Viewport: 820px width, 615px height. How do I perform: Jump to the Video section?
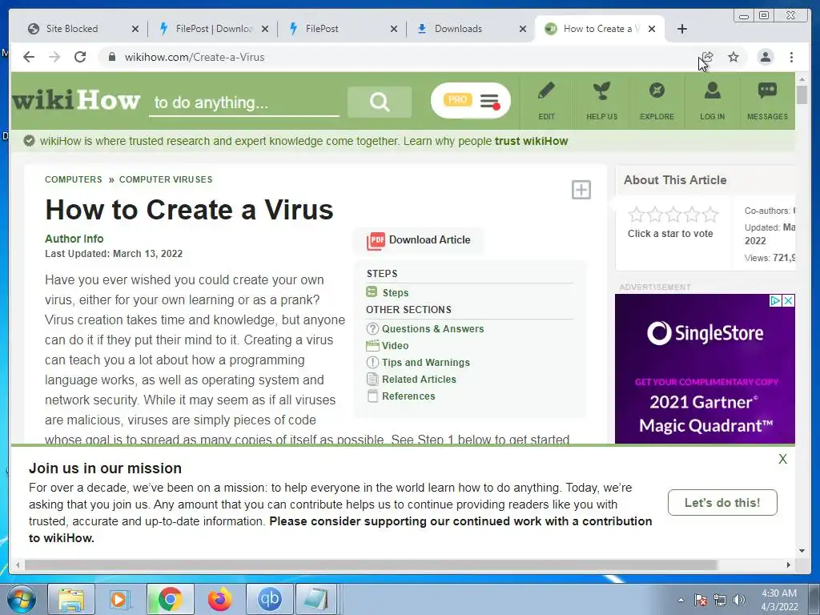coord(395,346)
